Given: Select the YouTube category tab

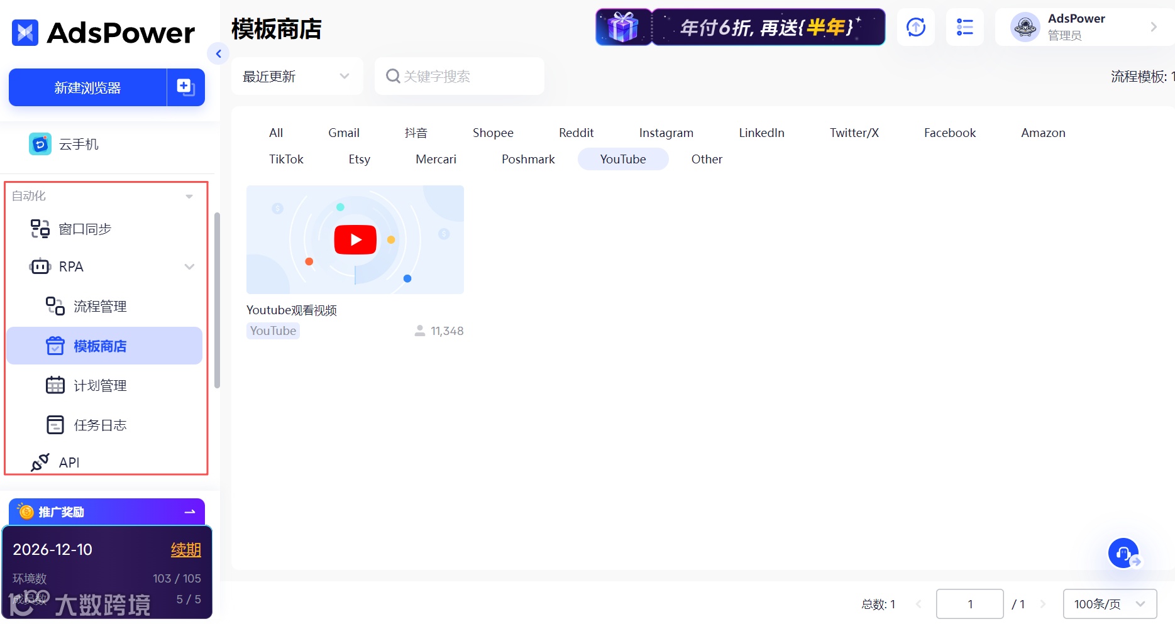Looking at the screenshot, I should 623,159.
